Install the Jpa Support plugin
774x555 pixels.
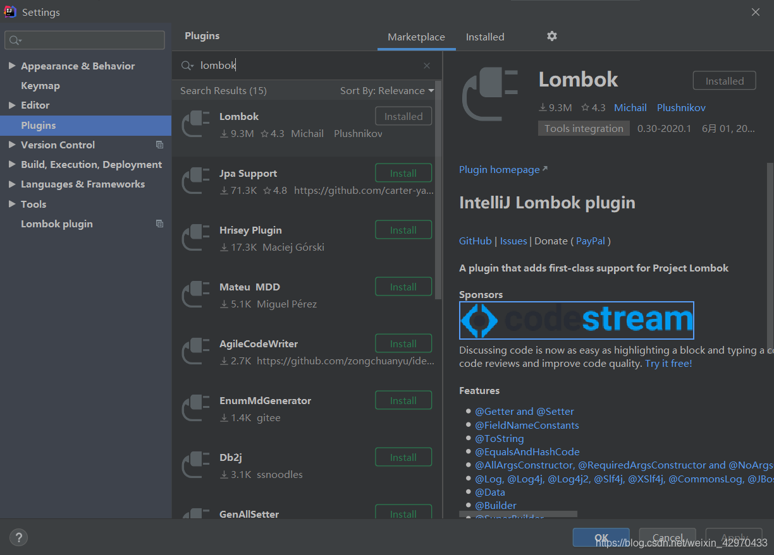pos(403,174)
